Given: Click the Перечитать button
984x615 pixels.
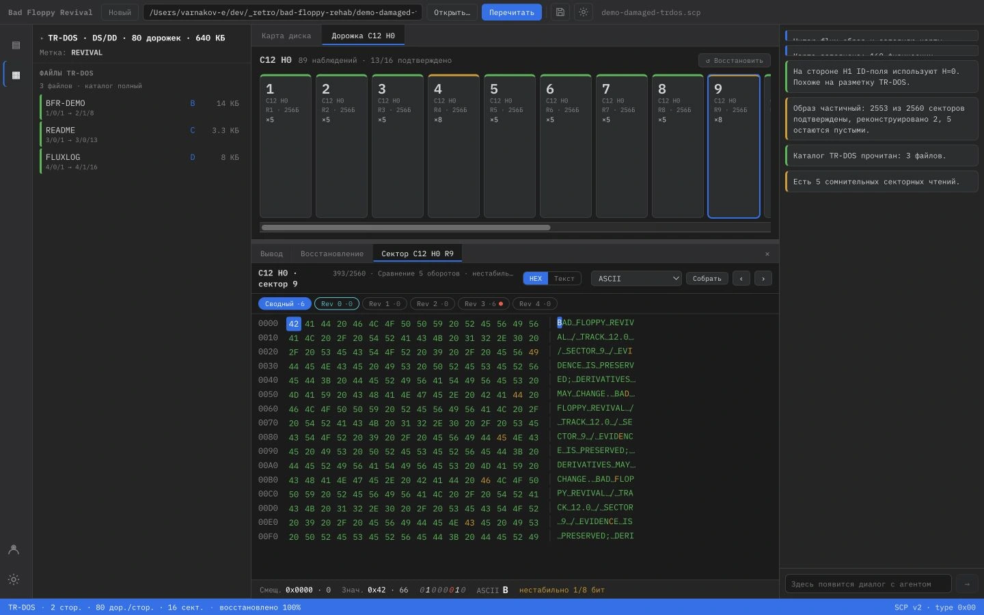Looking at the screenshot, I should point(511,12).
